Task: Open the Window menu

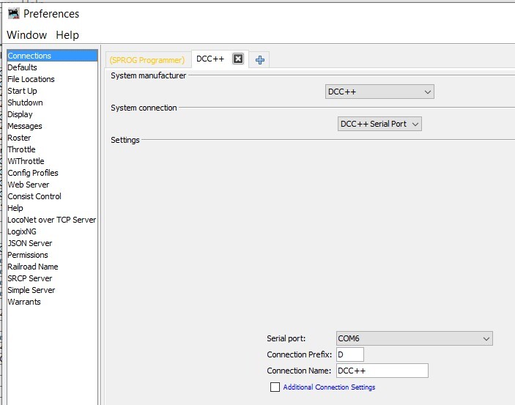Action: coord(26,35)
